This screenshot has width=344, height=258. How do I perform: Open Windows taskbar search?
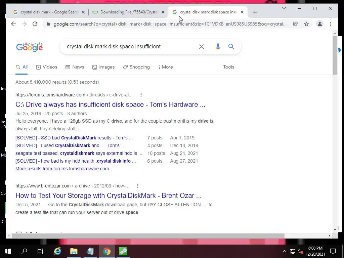pyautogui.click(x=24, y=251)
